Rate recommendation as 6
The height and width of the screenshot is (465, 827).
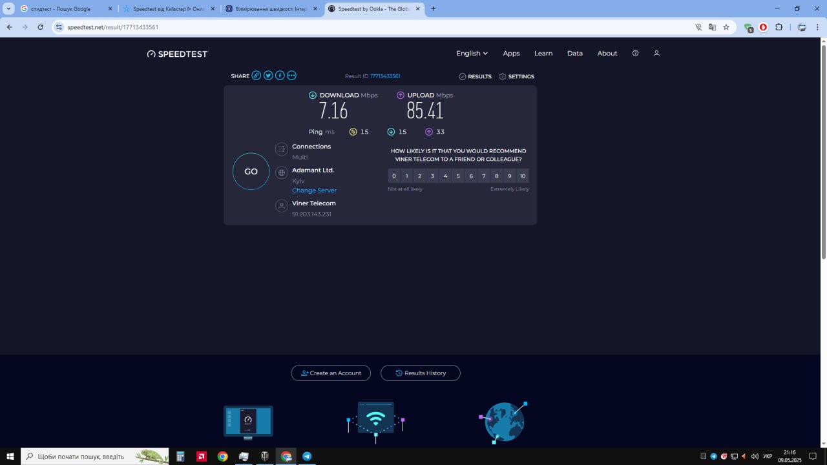[471, 176]
